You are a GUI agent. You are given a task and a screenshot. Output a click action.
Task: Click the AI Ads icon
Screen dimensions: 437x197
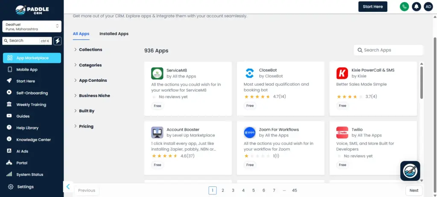coord(9,151)
